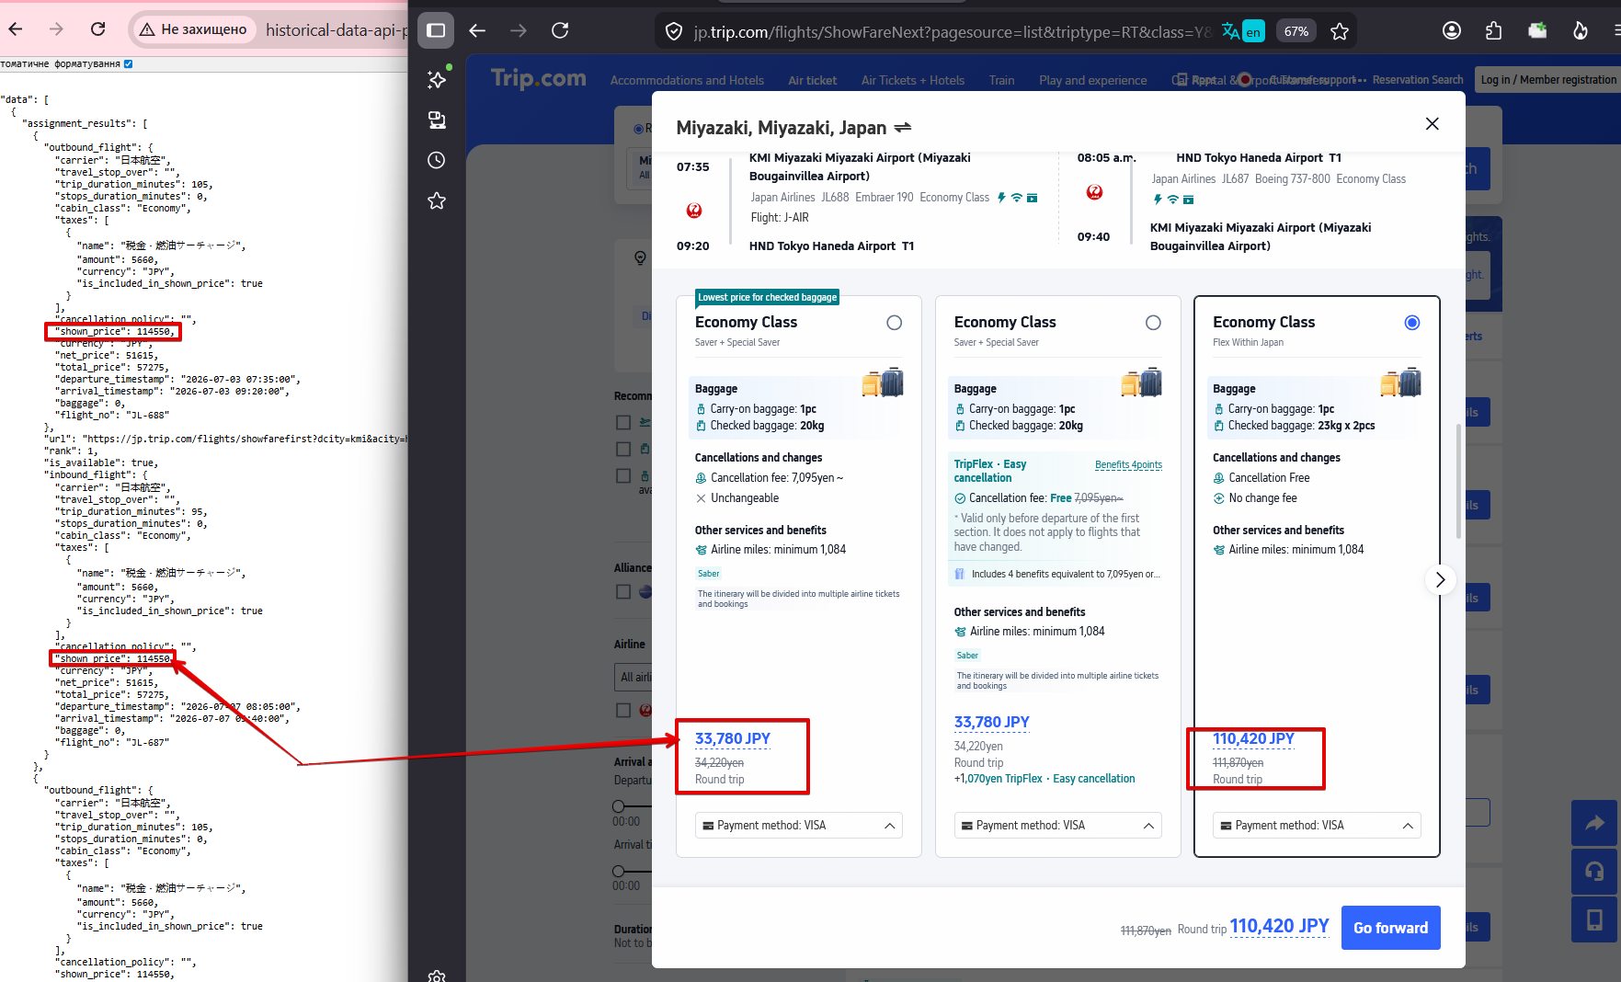1621x982 pixels.
Task: Click 'Log in / Member registration'
Action: [x=1548, y=80]
